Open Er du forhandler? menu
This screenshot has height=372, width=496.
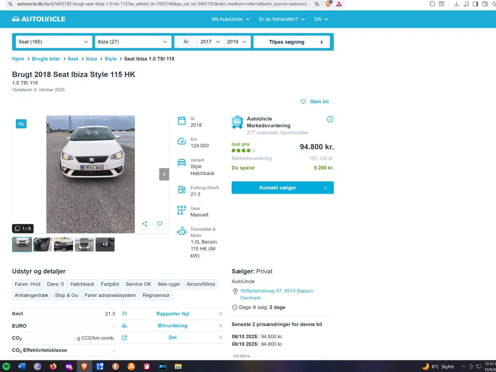[282, 19]
